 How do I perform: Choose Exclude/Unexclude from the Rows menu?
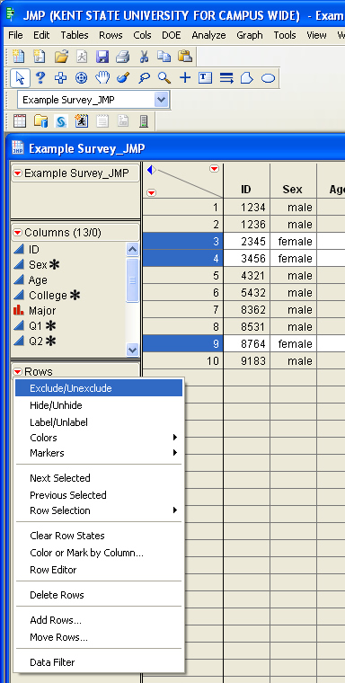tap(99, 388)
